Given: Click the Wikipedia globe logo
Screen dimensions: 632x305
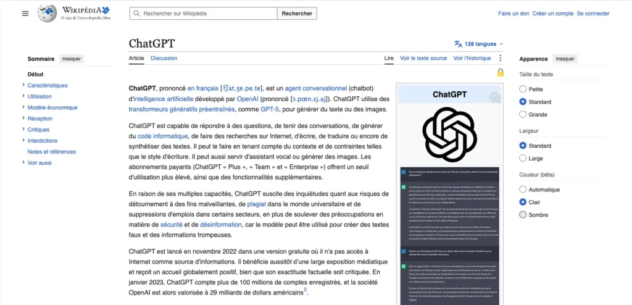Looking at the screenshot, I should click(47, 14).
